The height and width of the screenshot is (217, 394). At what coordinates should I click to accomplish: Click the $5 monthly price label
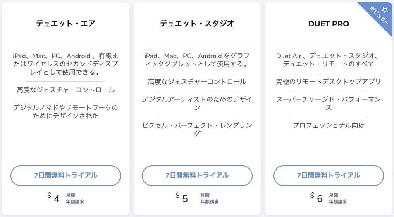[x=181, y=198]
